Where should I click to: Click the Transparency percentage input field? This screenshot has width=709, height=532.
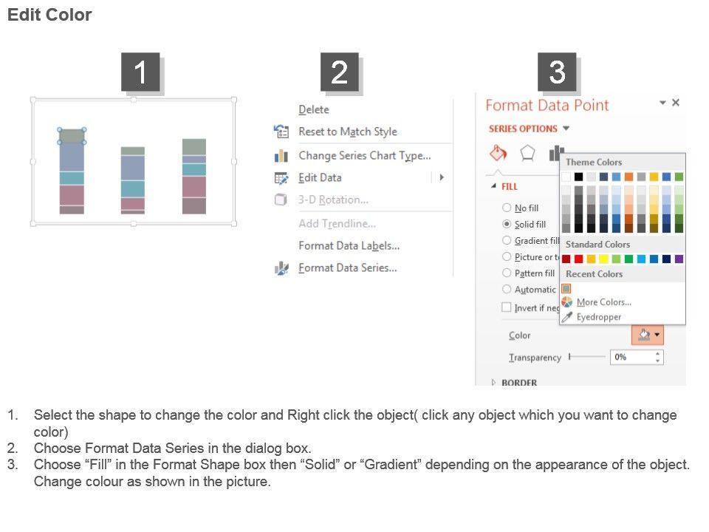click(x=632, y=357)
